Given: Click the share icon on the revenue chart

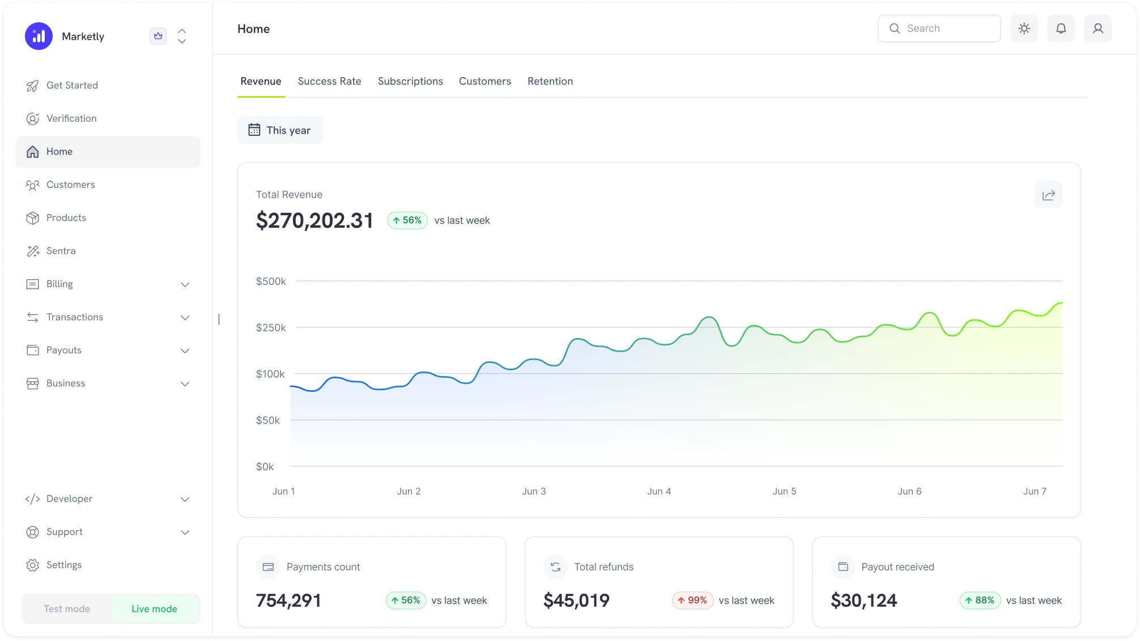Looking at the screenshot, I should tap(1048, 195).
